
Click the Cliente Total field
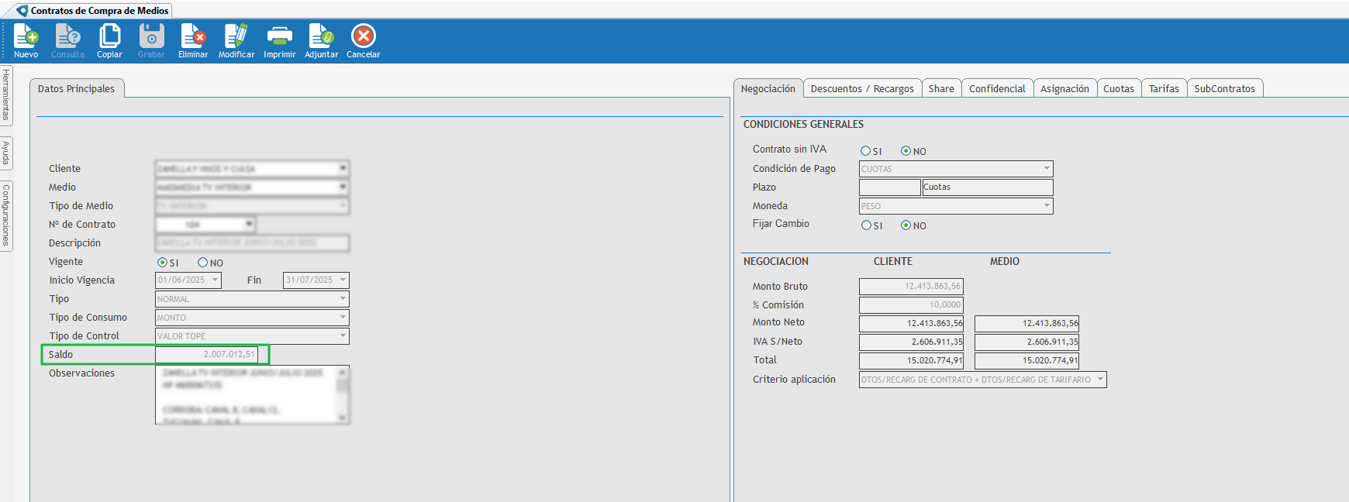pyautogui.click(x=911, y=360)
